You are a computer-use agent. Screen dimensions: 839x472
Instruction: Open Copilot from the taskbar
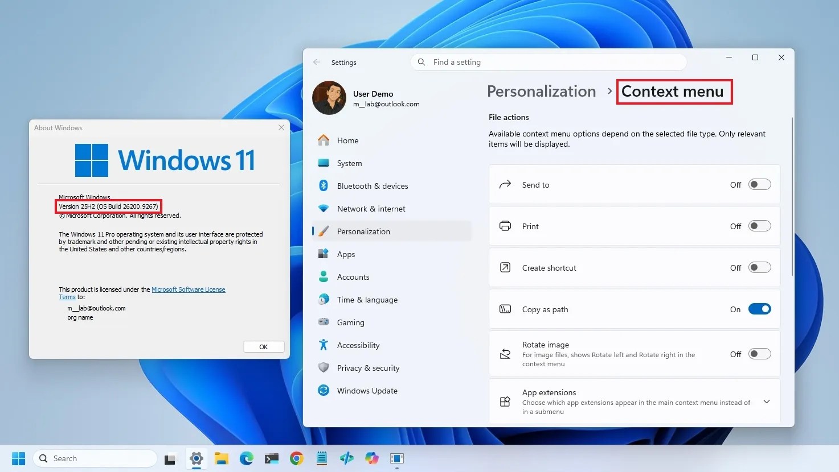click(x=372, y=458)
